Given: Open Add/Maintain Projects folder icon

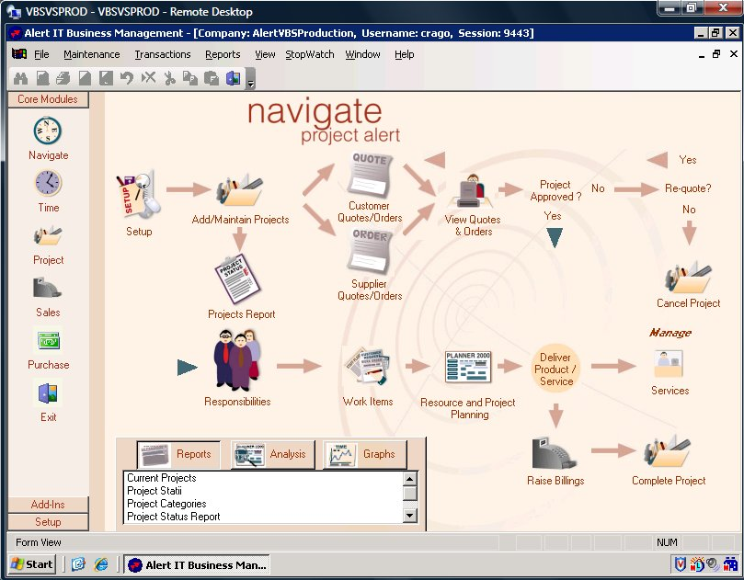Looking at the screenshot, I should click(x=240, y=190).
